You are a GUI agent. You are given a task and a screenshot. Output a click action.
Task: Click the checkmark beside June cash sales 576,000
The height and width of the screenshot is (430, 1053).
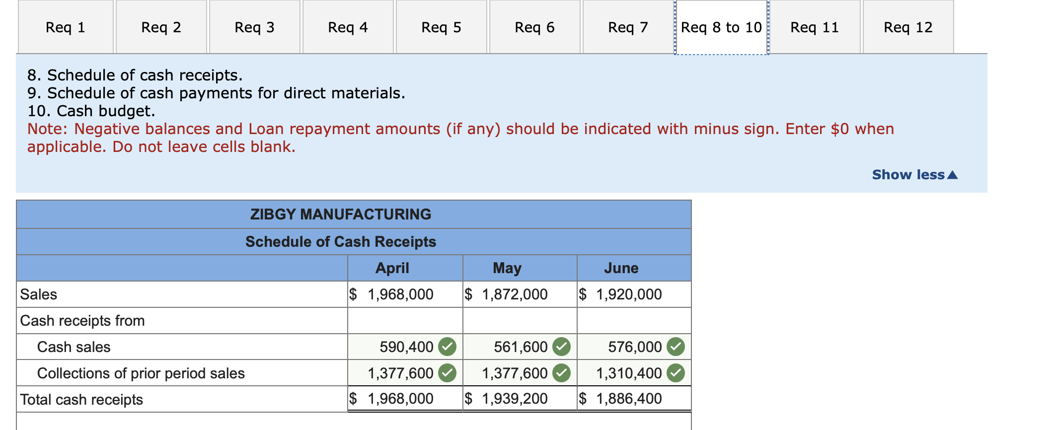pos(676,347)
